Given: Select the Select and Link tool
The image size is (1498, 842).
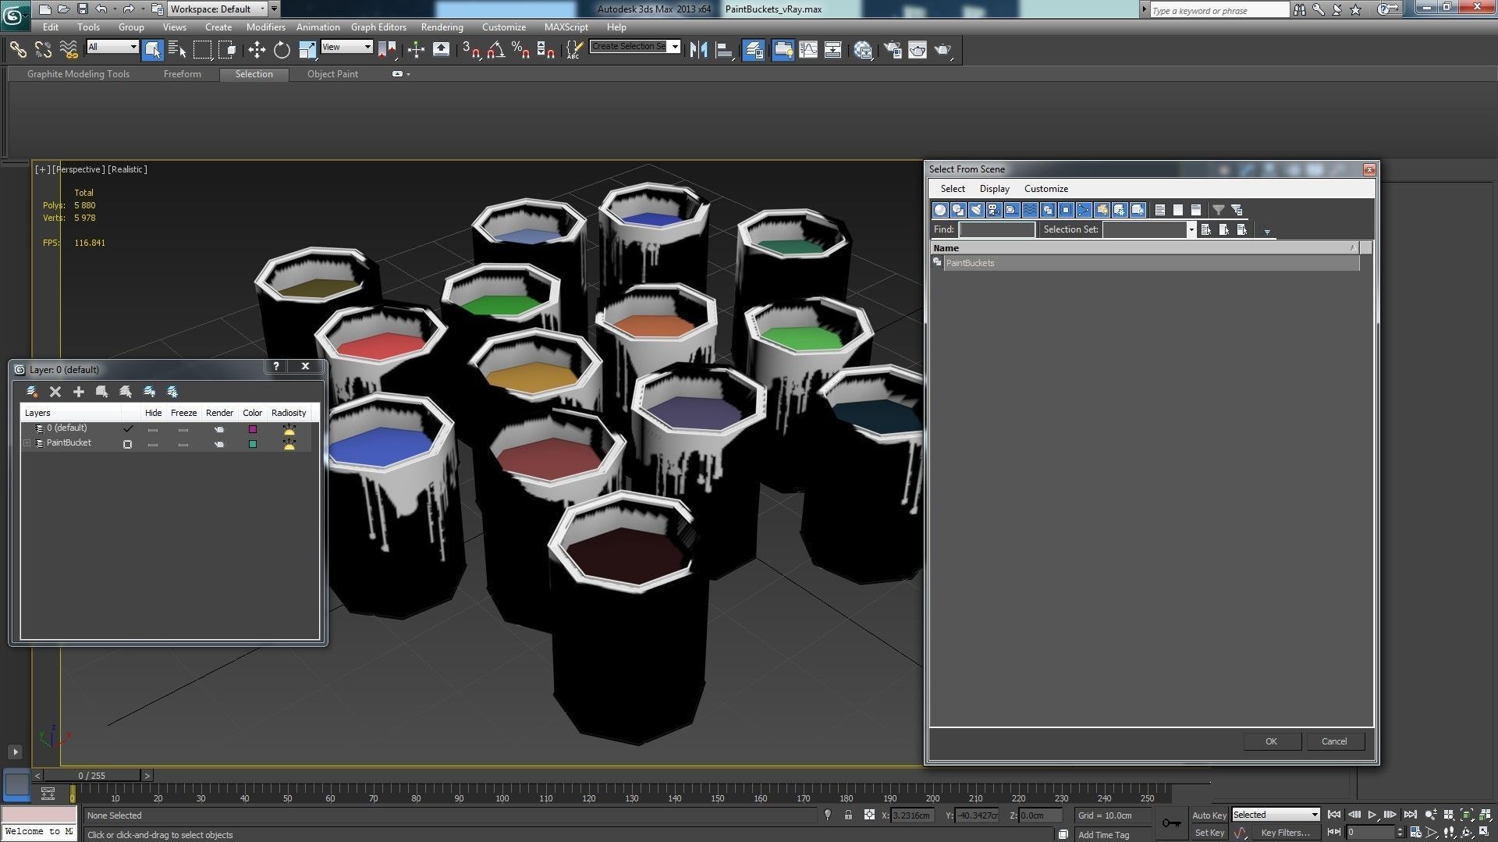Looking at the screenshot, I should coord(17,50).
